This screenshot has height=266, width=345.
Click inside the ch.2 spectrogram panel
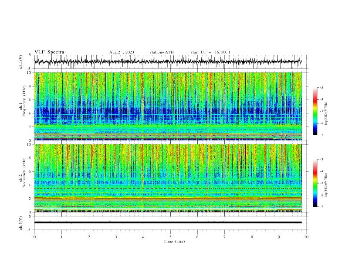click(168, 178)
